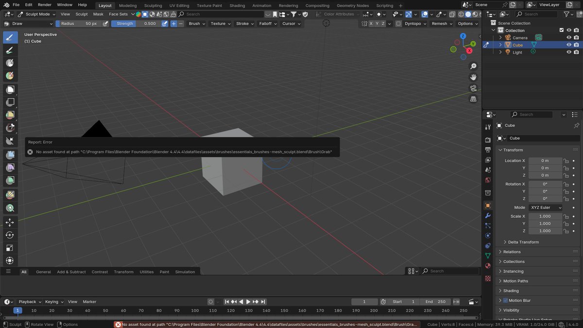Open the World properties tab
583x328 pixels.
click(x=488, y=180)
